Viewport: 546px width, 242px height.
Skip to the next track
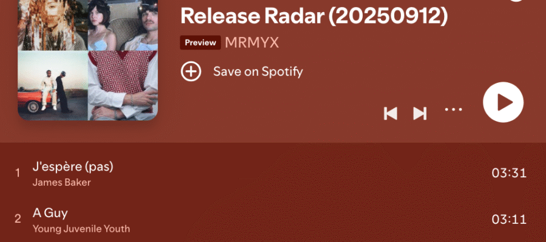click(420, 114)
